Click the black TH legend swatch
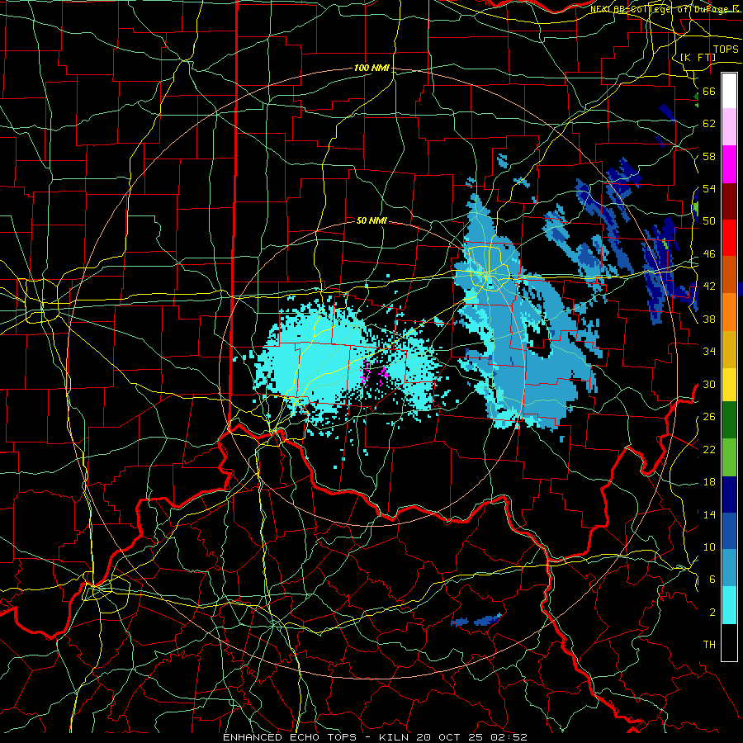This screenshot has height=743, width=743. (x=729, y=642)
